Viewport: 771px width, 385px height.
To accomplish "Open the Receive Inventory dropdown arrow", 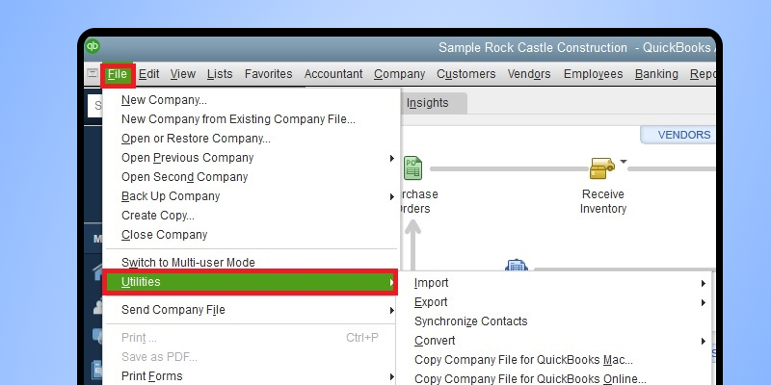I will coord(624,162).
